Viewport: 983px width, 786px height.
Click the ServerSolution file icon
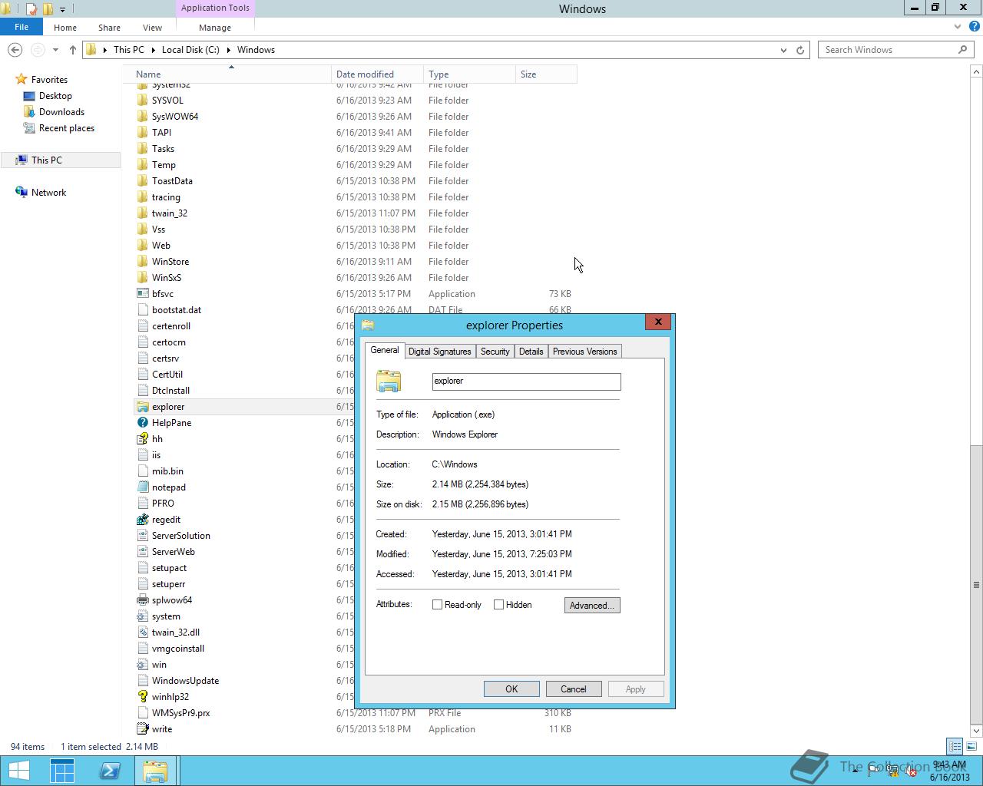(x=142, y=536)
